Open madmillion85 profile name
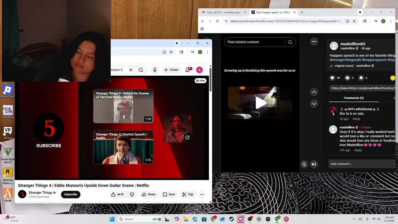The width and height of the screenshot is (398, 224). [x=353, y=44]
